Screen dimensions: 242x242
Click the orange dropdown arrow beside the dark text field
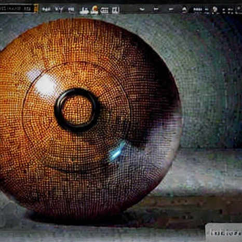coord(36,8)
